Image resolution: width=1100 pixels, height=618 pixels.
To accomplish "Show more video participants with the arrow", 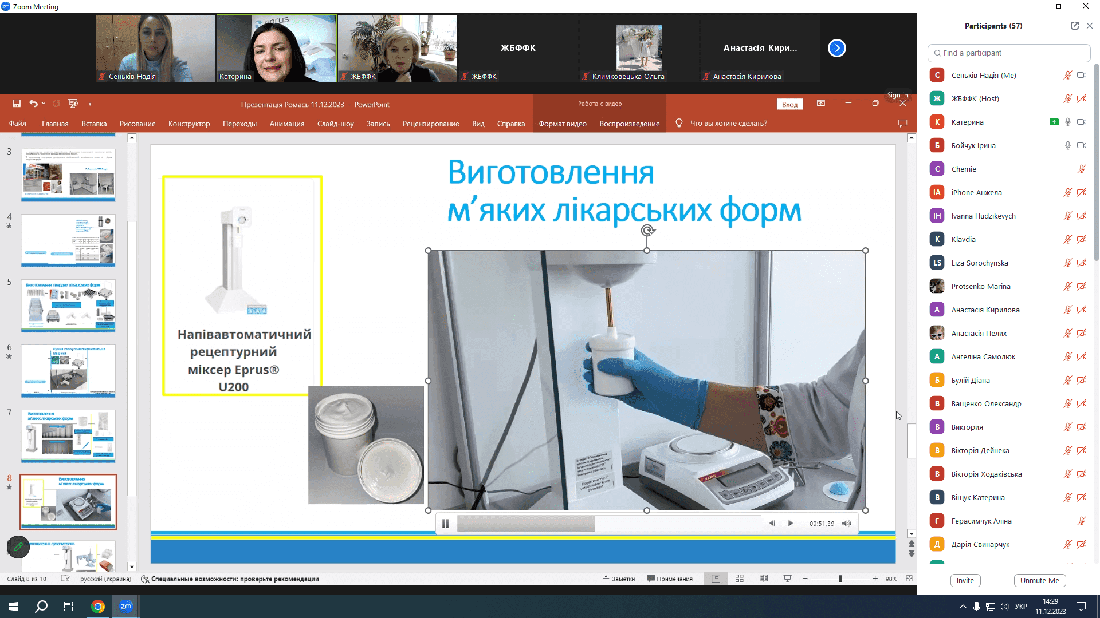I will (837, 48).
